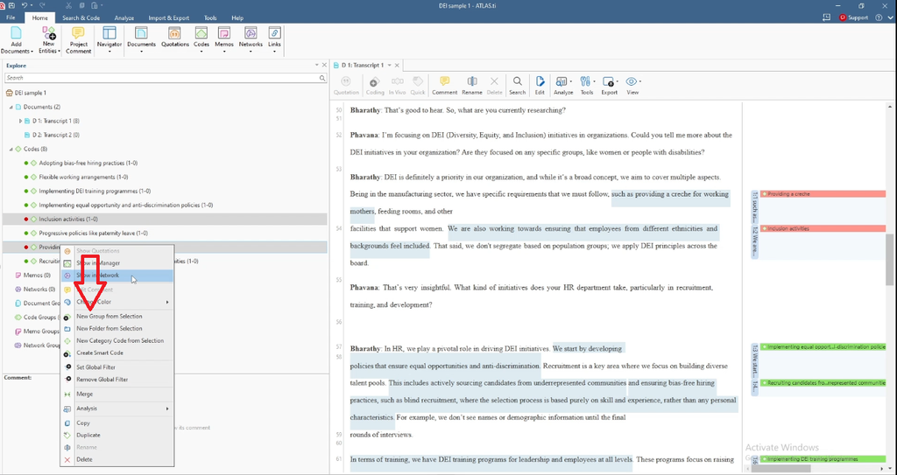Switch to Import & Export ribbon tab
The height and width of the screenshot is (475, 897).
[x=169, y=17]
